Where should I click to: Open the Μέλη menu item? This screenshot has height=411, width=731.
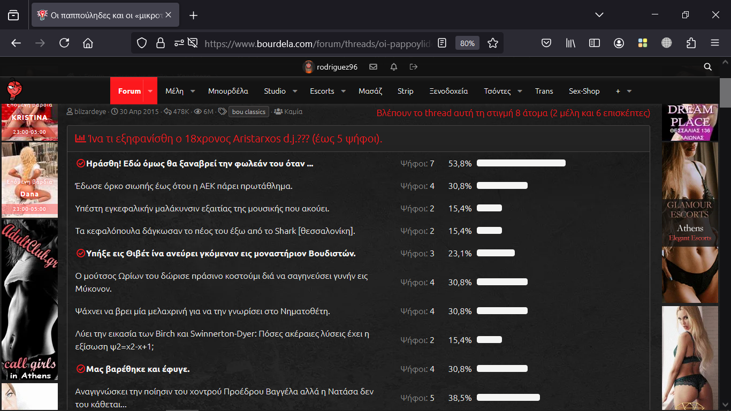(x=174, y=91)
